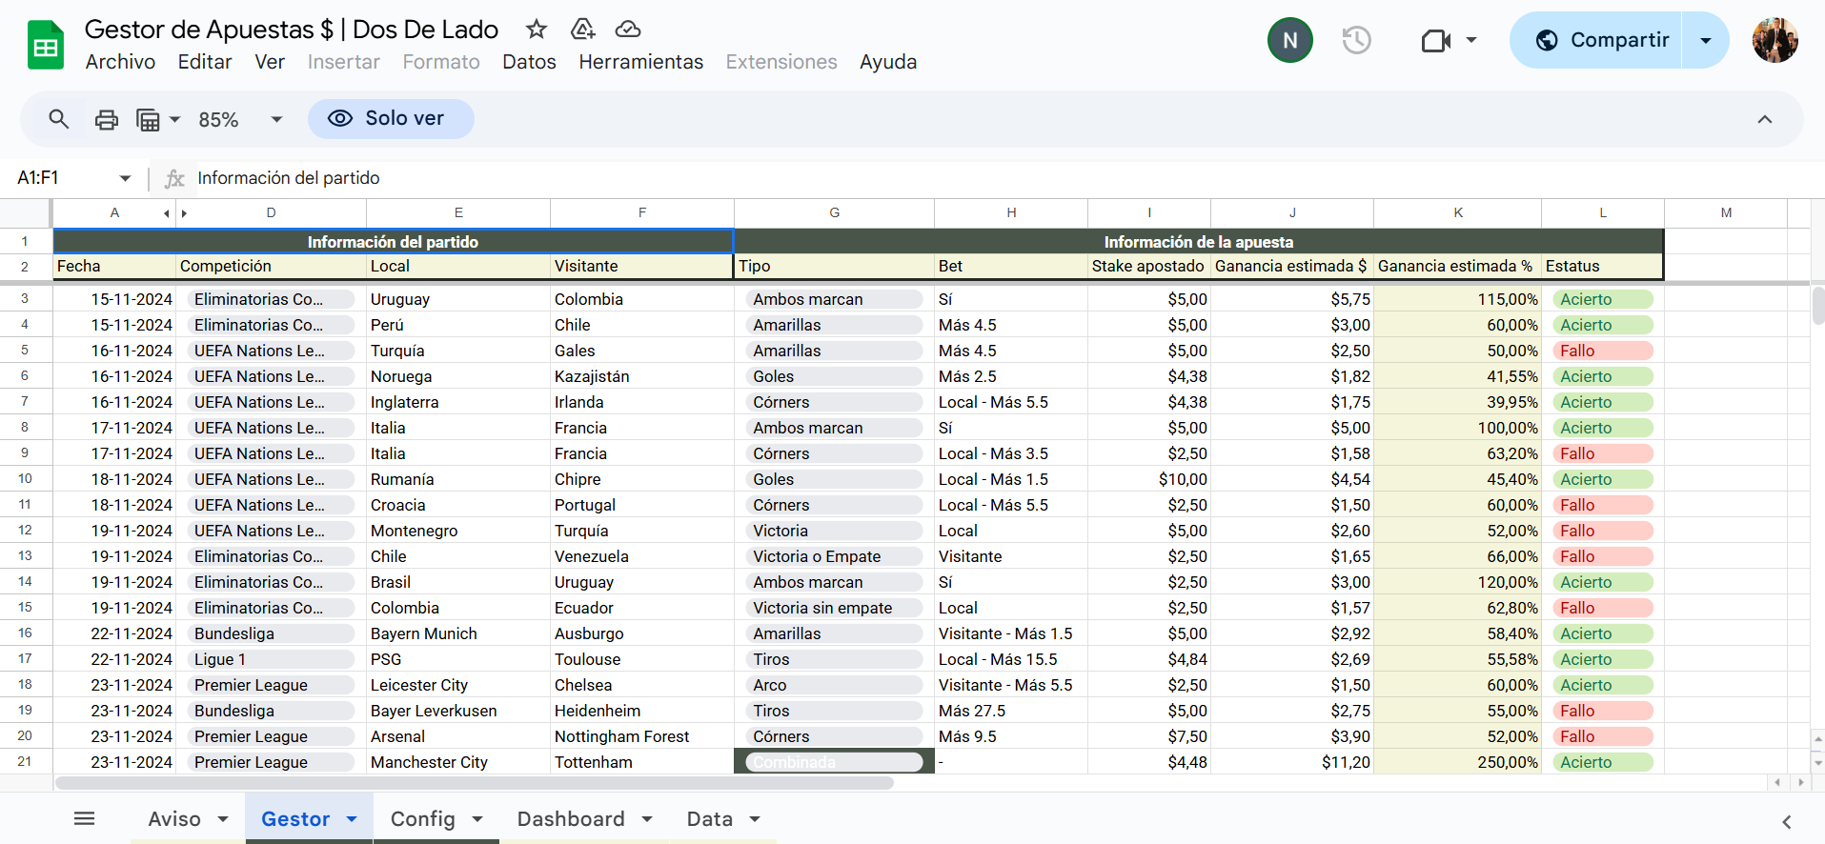Switch to the Data sheet tab

(x=710, y=819)
